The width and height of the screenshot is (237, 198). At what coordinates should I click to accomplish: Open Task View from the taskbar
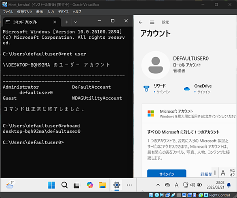tap(77, 185)
